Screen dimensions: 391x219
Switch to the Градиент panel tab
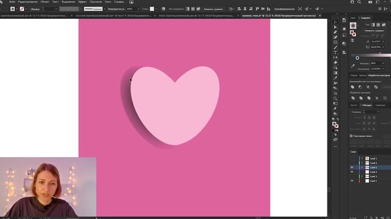coord(365,18)
